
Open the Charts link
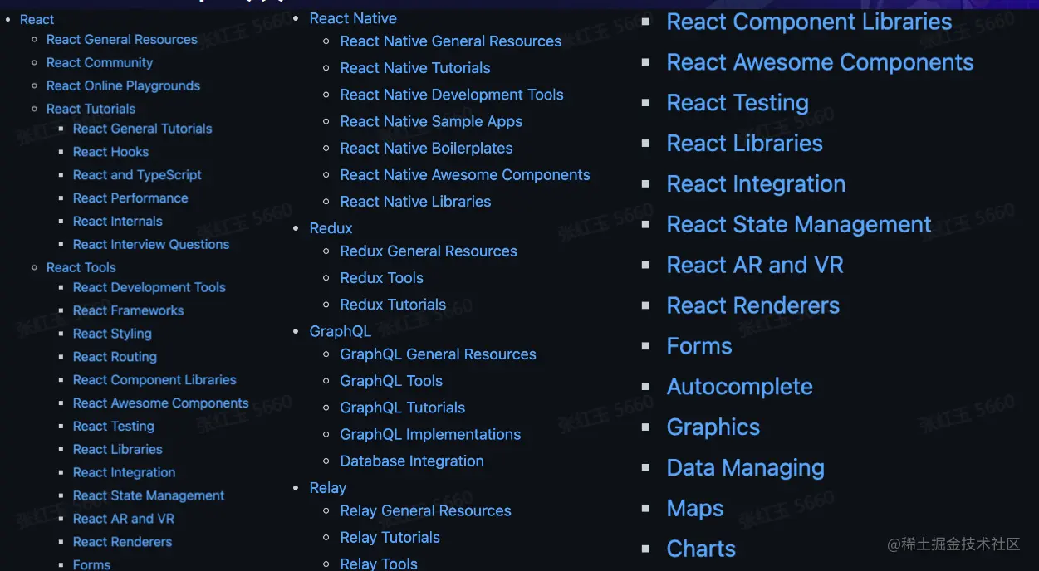[701, 549]
